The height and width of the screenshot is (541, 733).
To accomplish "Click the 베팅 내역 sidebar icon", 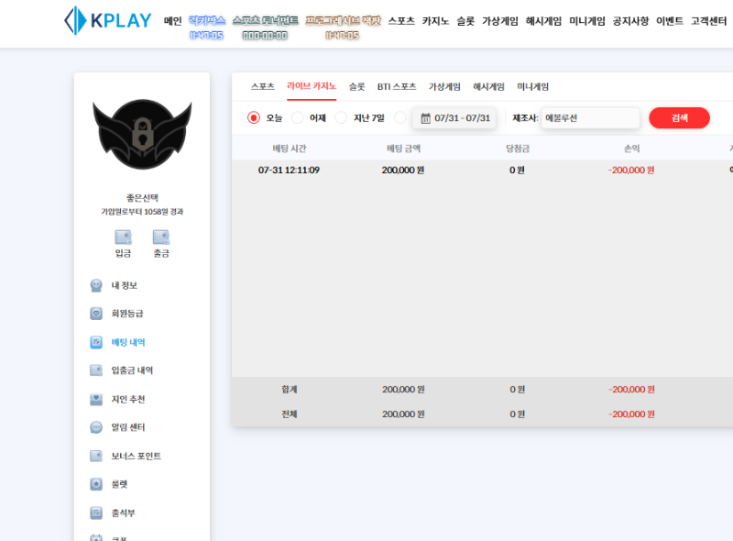I will [96, 342].
